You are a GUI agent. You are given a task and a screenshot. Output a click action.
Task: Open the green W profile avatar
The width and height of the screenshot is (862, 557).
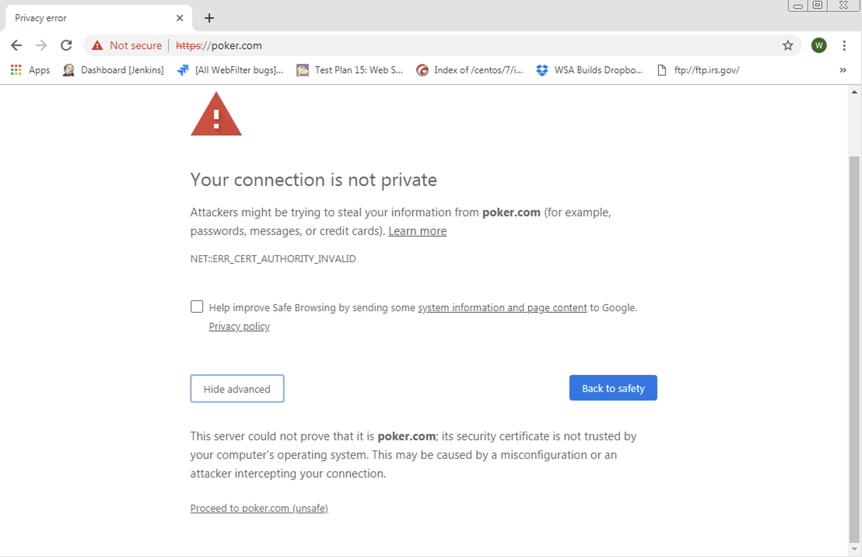tap(819, 46)
